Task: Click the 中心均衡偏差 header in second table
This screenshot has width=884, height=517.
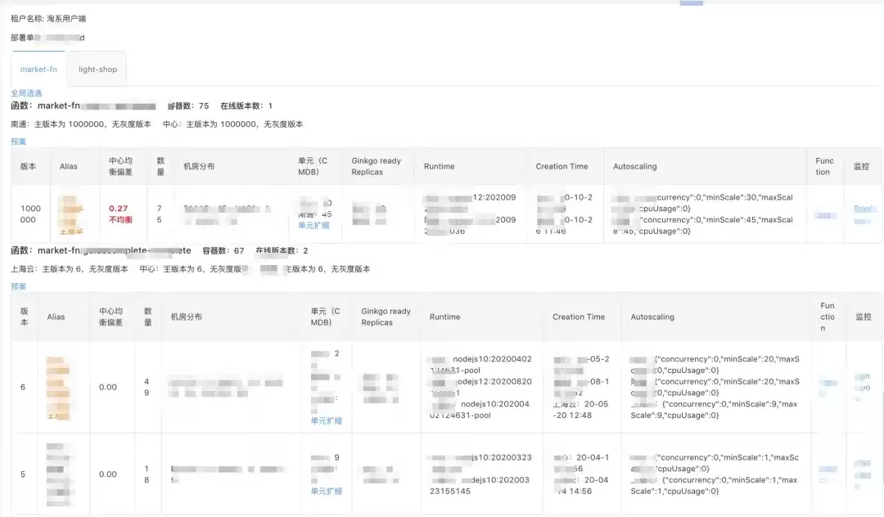Action: point(110,317)
